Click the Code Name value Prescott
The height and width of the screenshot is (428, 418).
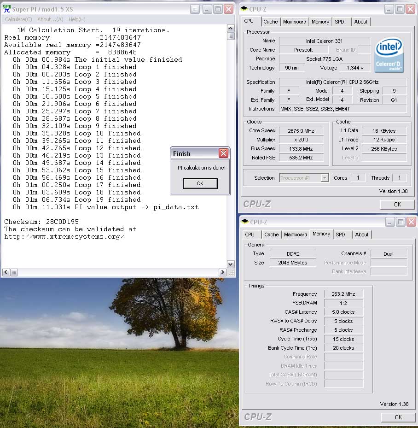click(303, 50)
